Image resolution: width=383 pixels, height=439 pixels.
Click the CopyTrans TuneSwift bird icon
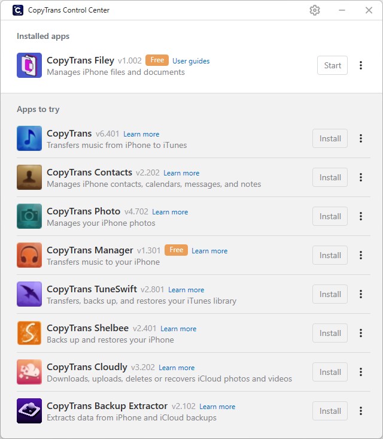tap(29, 294)
